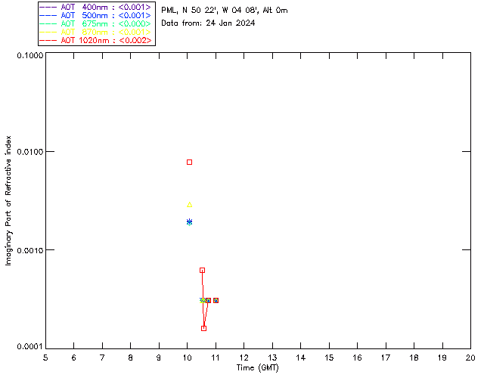Screen dimensions: 484x387
Task: Click the x-axis tick label 6
Action: tap(74, 358)
